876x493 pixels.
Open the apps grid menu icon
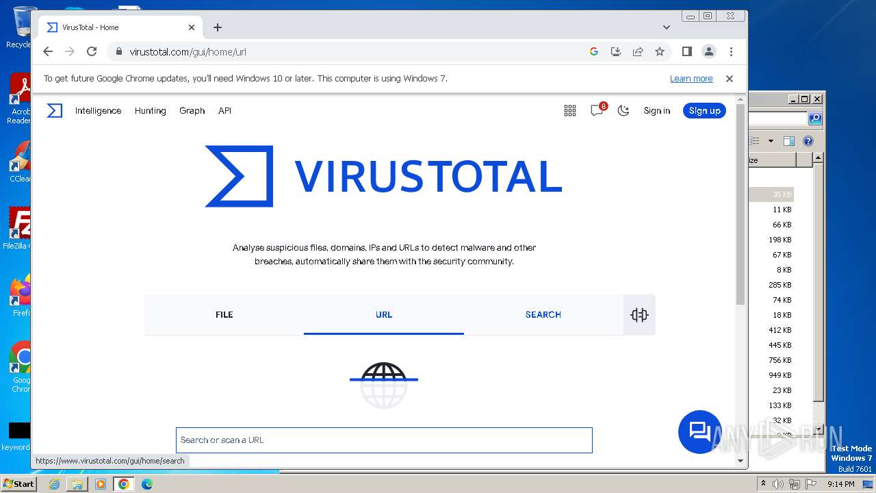pyautogui.click(x=569, y=111)
